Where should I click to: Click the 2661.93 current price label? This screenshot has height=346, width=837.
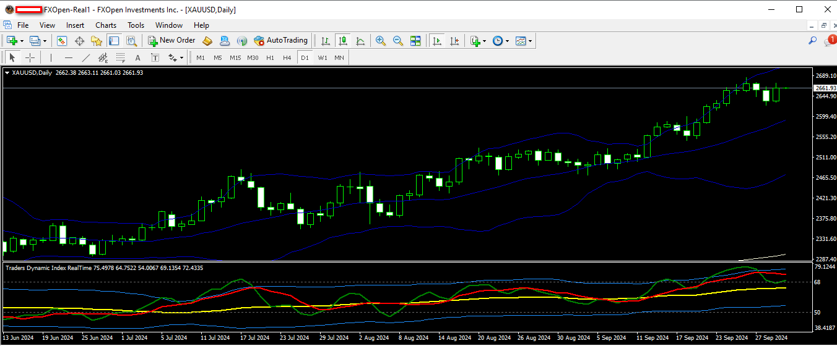tap(826, 88)
